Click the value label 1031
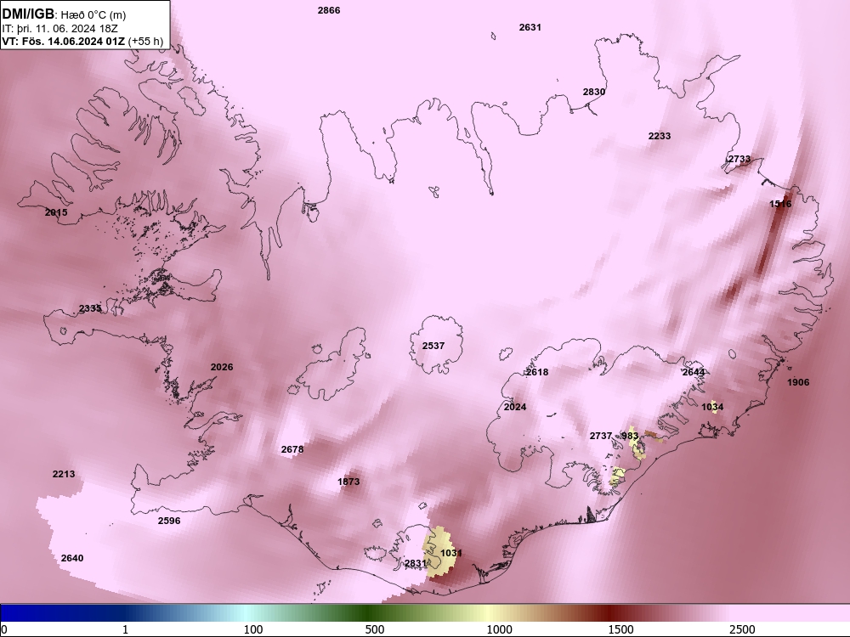Image resolution: width=850 pixels, height=637 pixels. point(451,553)
